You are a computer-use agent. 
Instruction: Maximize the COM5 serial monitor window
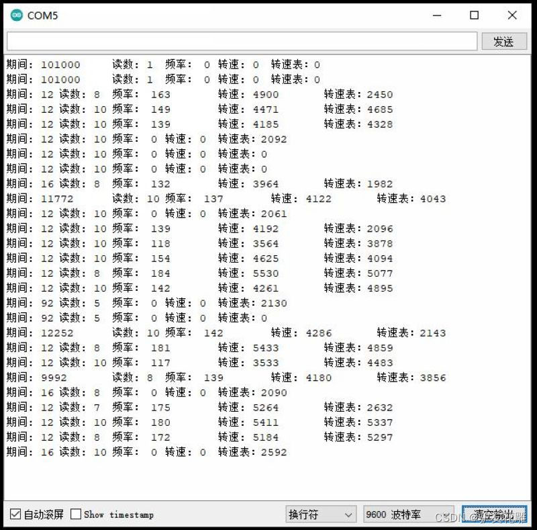pyautogui.click(x=475, y=15)
